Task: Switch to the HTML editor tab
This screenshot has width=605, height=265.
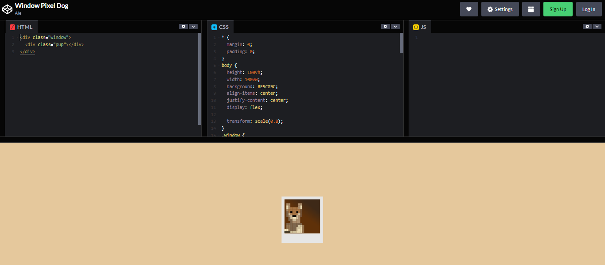Action: (21, 27)
